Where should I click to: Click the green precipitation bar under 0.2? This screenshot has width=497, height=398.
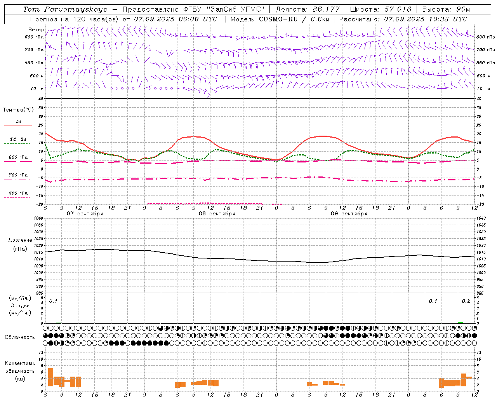click(461, 322)
